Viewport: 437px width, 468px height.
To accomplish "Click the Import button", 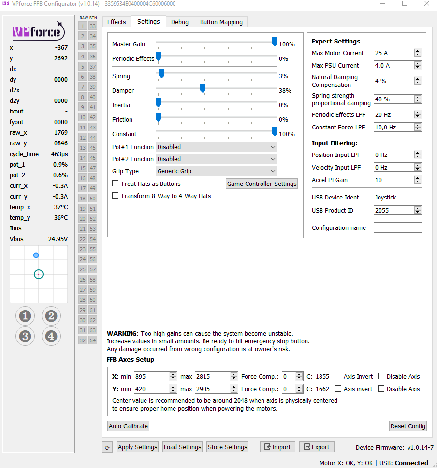I will [x=277, y=447].
